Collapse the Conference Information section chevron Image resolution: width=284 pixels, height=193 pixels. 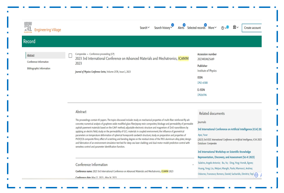[193, 165]
